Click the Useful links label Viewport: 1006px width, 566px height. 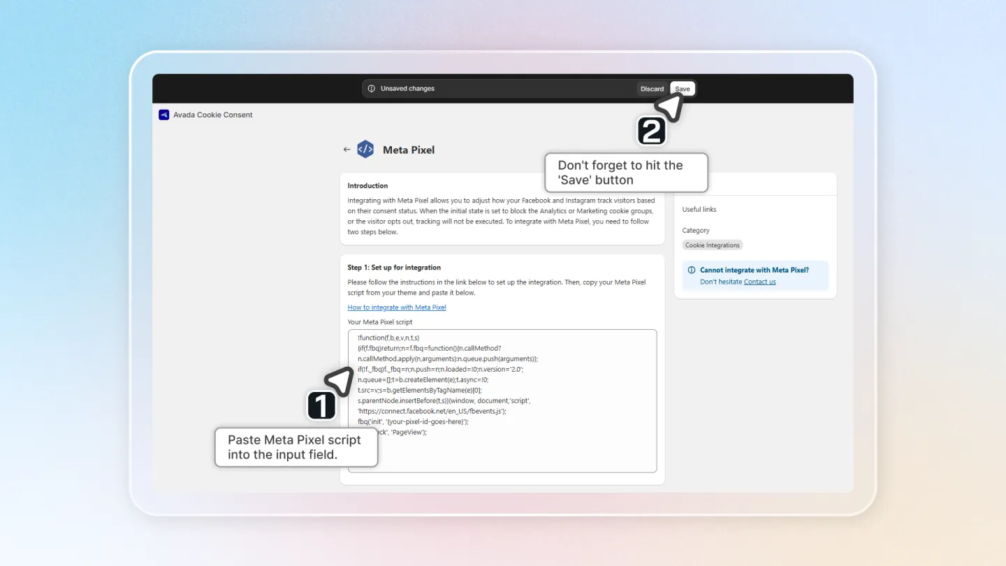pos(699,210)
